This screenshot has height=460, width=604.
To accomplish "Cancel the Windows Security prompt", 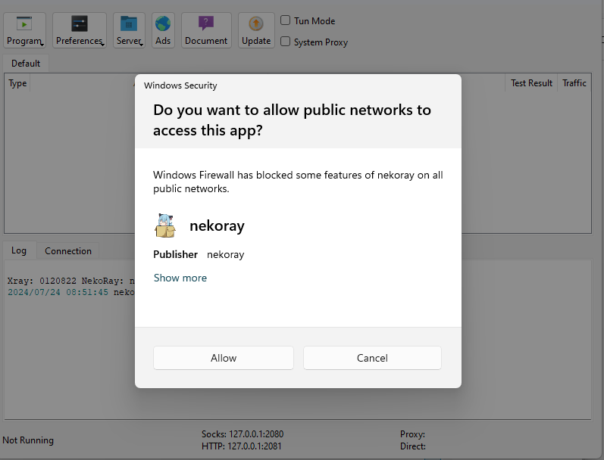I will 372,358.
